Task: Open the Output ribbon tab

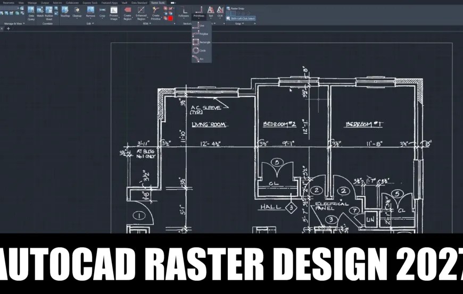Action: (45, 3)
